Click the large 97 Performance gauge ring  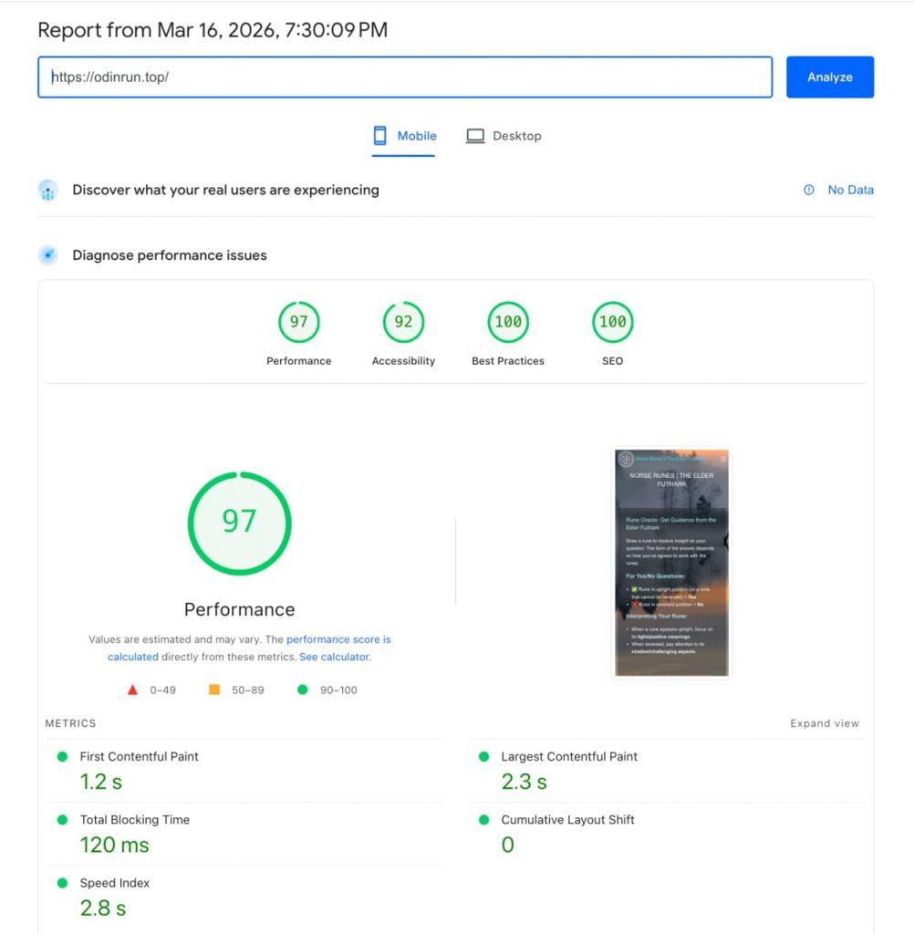pos(239,521)
